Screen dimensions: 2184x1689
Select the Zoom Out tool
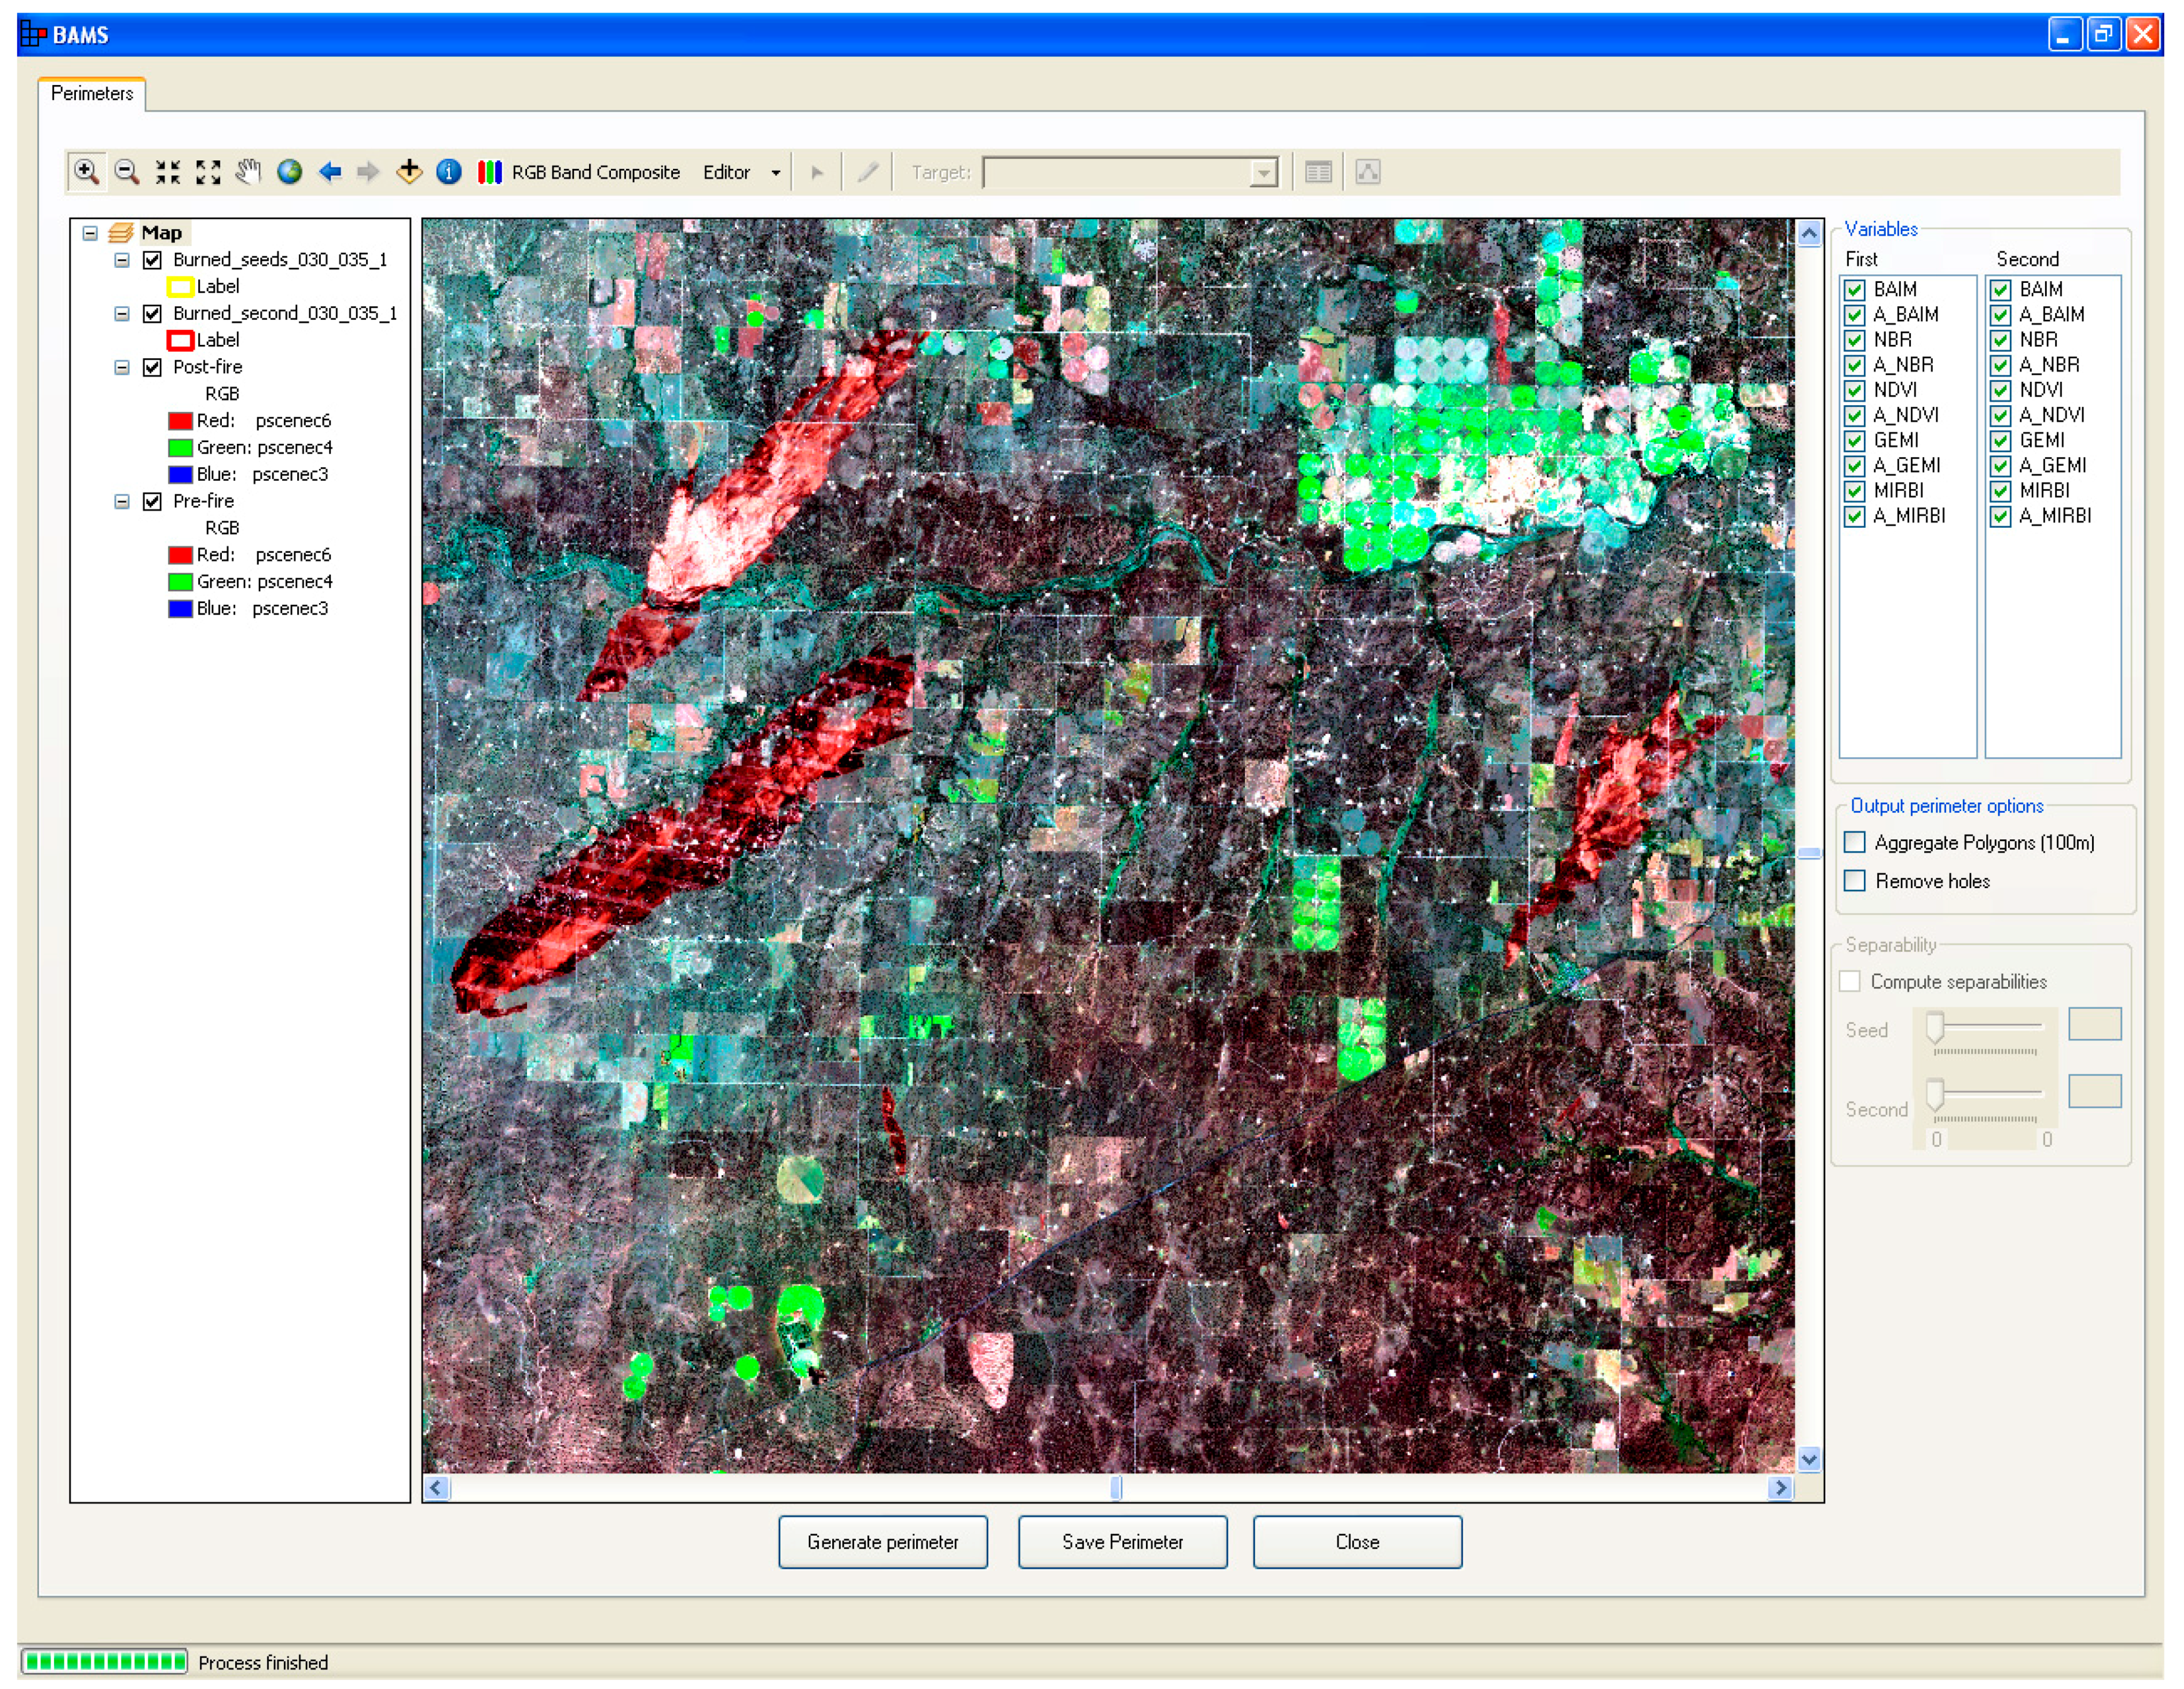126,172
